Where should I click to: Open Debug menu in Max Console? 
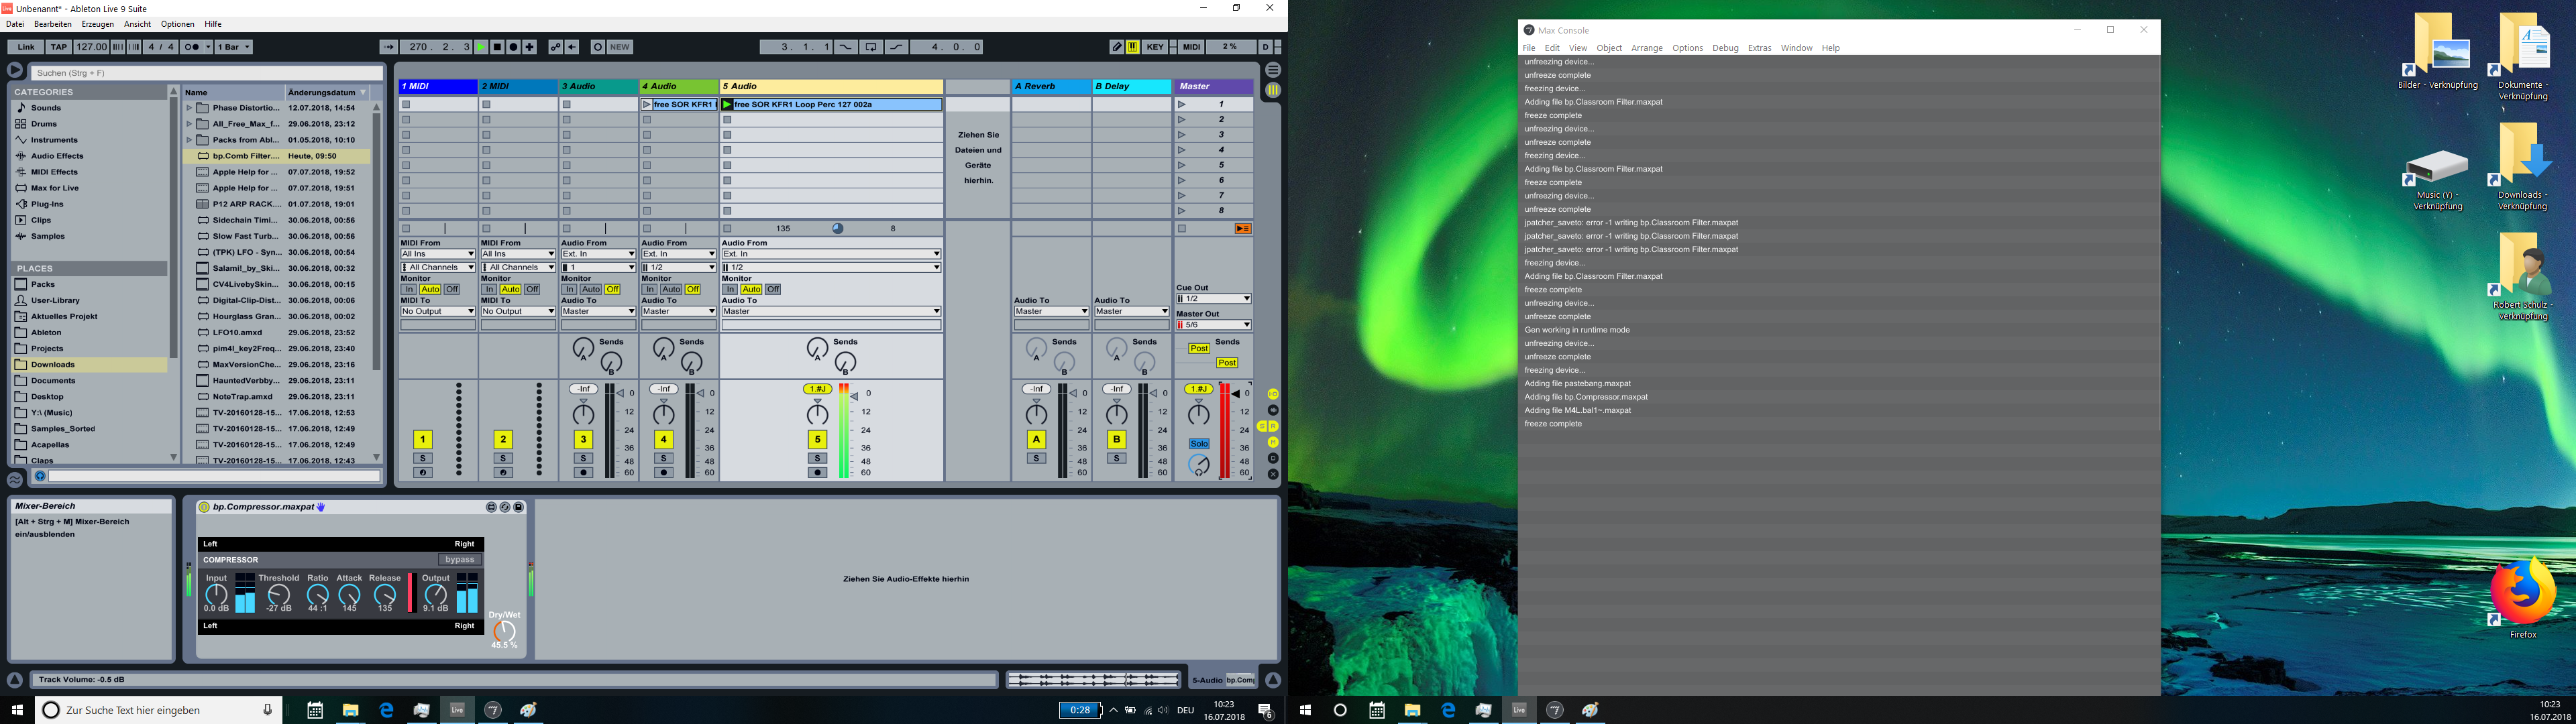pos(1725,48)
